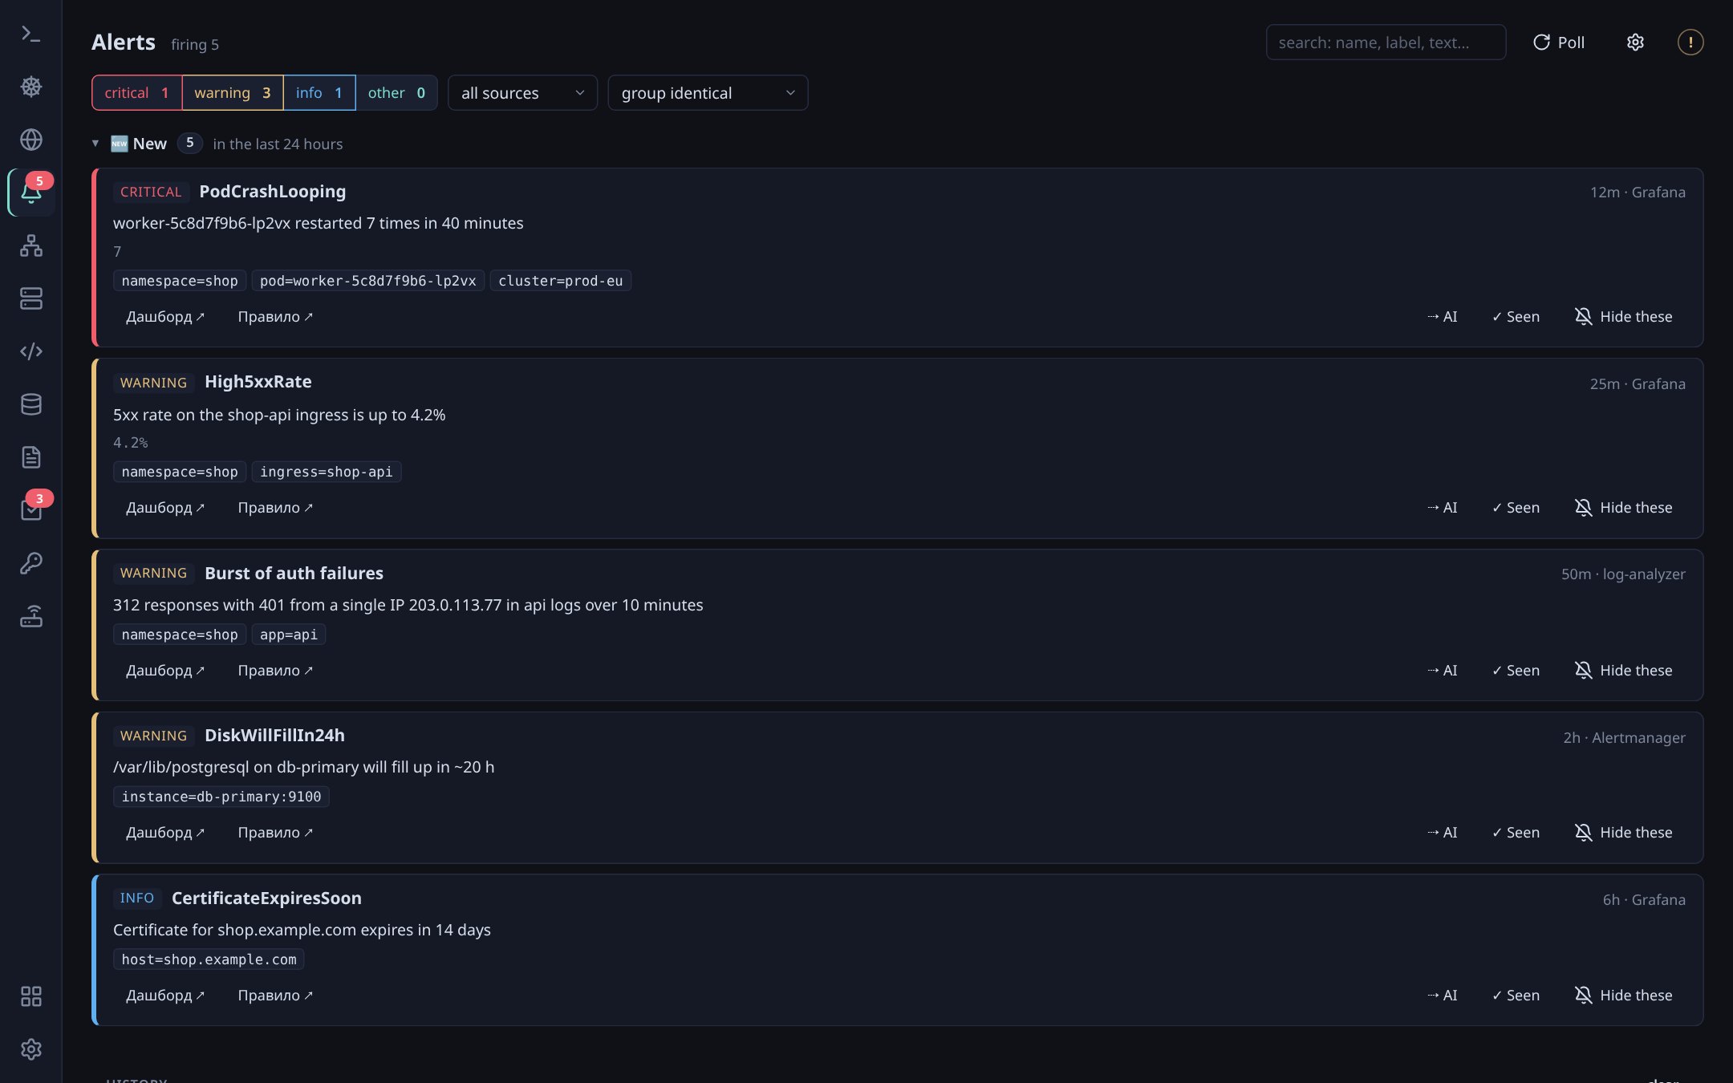This screenshot has height=1083, width=1733.
Task: Click the PodCrashLooping alert title
Action: tap(272, 192)
